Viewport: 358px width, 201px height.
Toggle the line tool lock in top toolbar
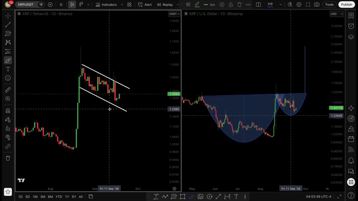point(231,5)
